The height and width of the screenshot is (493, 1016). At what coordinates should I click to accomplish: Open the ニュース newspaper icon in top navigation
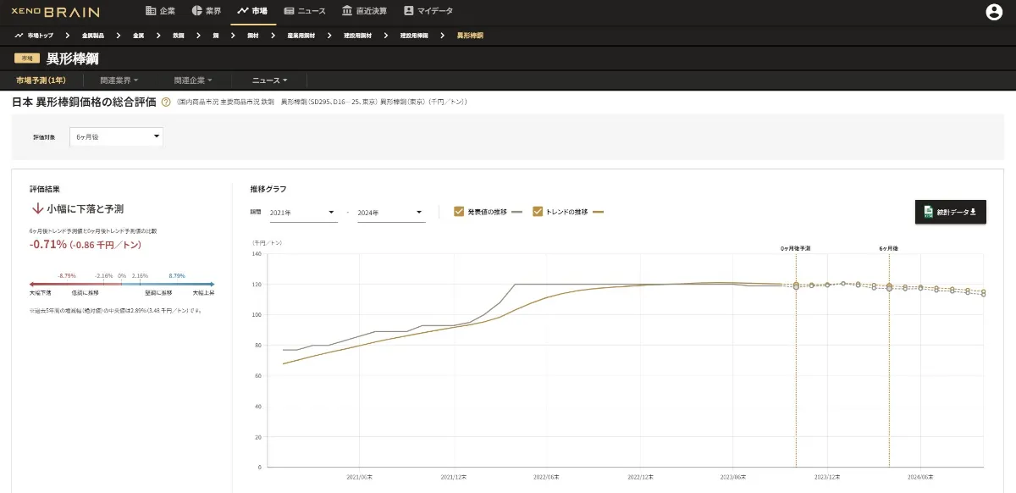289,11
